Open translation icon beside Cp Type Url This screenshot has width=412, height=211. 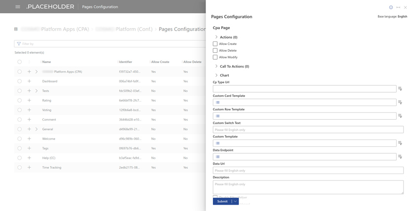[x=400, y=89]
